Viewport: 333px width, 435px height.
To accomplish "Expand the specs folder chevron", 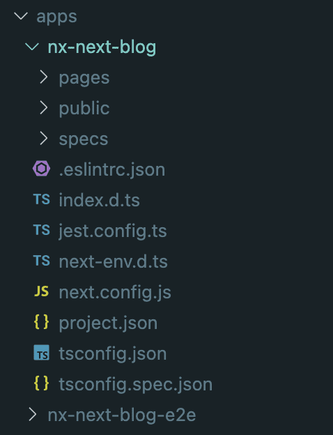I will pyautogui.click(x=43, y=138).
